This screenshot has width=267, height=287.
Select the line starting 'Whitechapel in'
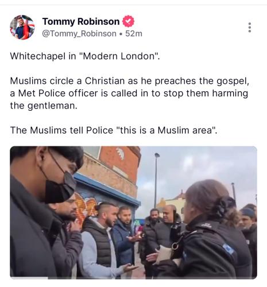85,56
